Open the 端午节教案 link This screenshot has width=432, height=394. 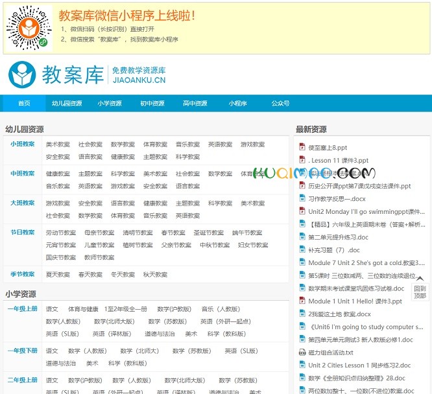(247, 233)
